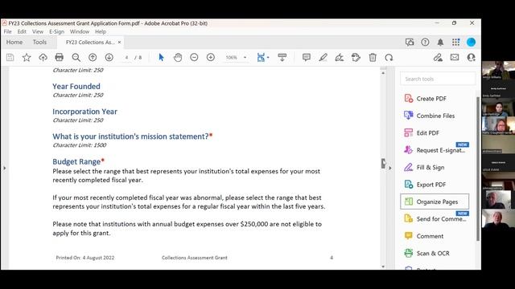
Task: Switch to the Home tab
Action: 14,42
